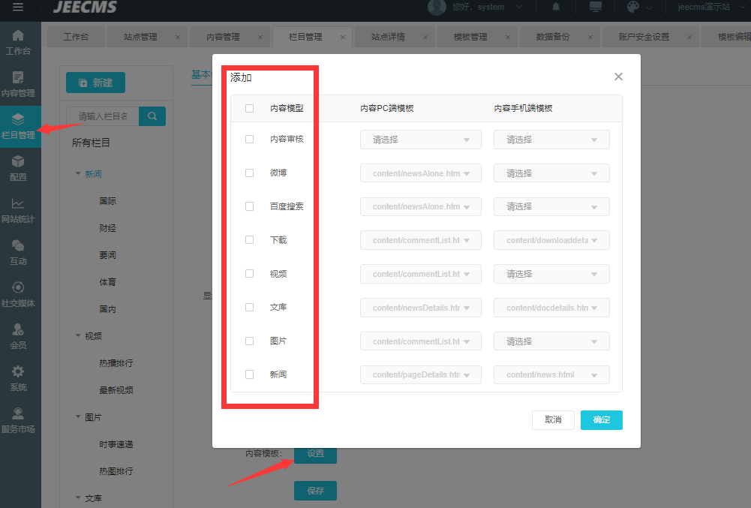Open the 系统 gear icon
This screenshot has height=508, width=751.
18,371
